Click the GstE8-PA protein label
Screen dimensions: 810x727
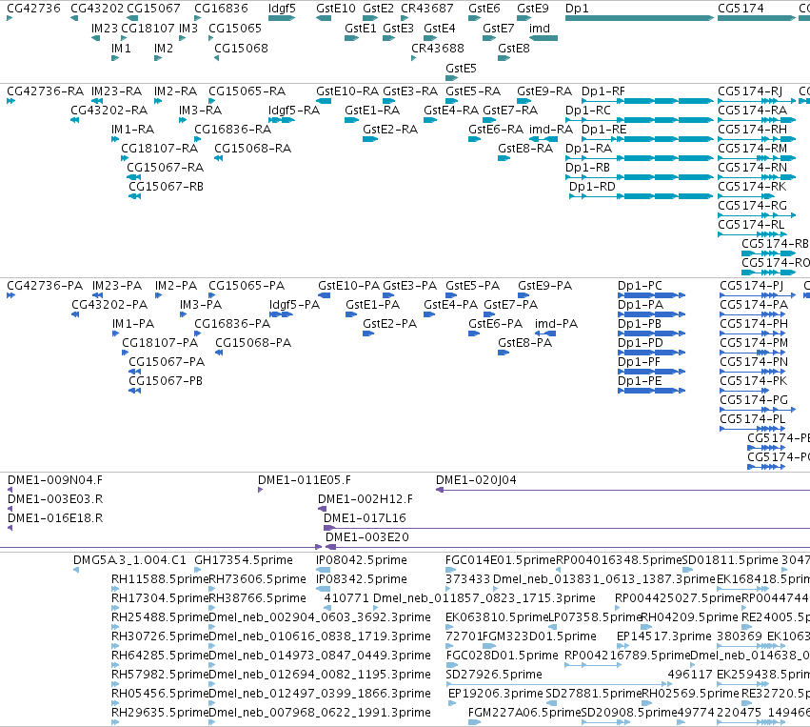[524, 343]
